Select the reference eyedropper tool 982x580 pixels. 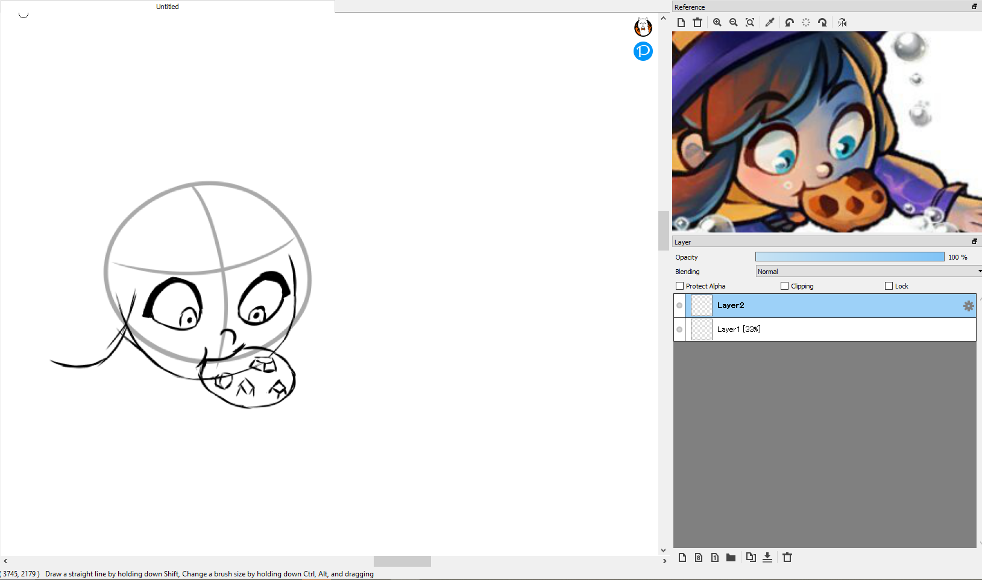[770, 22]
